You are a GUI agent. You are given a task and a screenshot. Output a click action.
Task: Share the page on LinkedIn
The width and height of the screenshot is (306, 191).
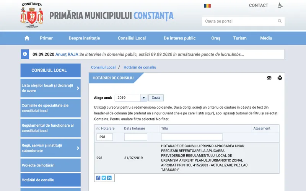click(x=109, y=178)
